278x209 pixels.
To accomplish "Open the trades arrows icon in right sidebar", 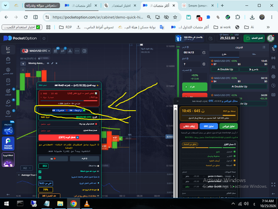I will (274, 48).
